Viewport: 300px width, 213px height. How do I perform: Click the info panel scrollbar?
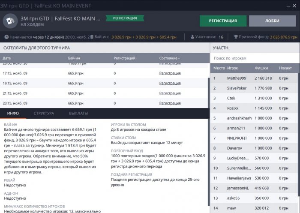tap(209, 162)
